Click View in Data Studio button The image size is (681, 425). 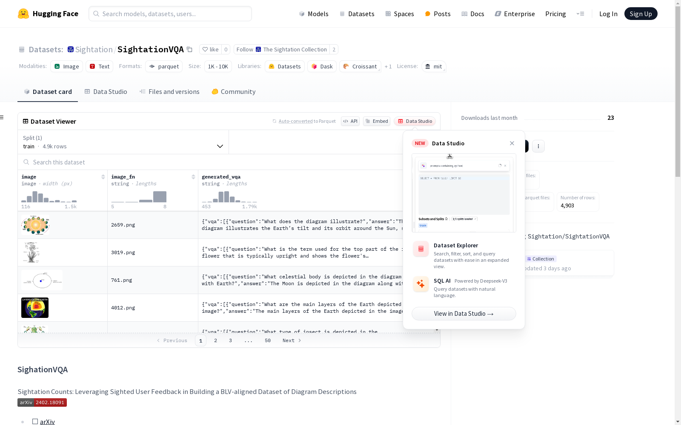click(x=464, y=314)
